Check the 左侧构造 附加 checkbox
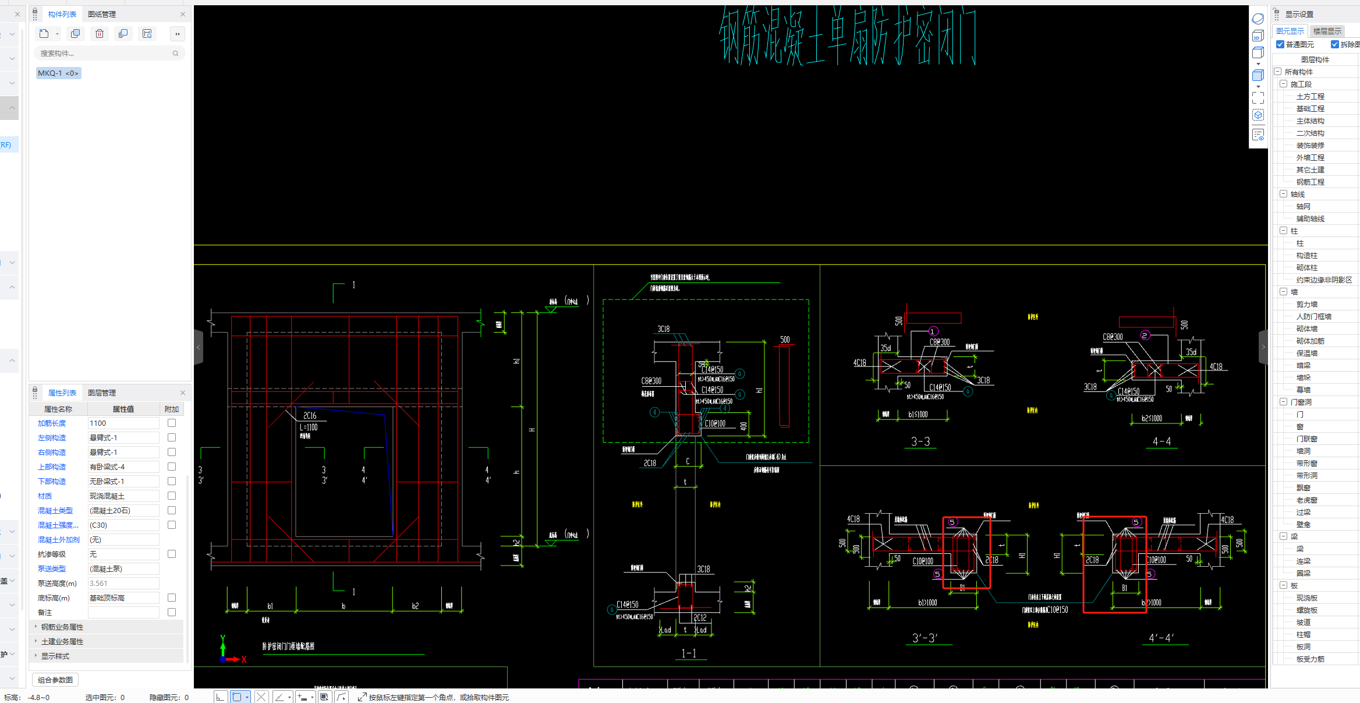1360x703 pixels. click(x=172, y=437)
